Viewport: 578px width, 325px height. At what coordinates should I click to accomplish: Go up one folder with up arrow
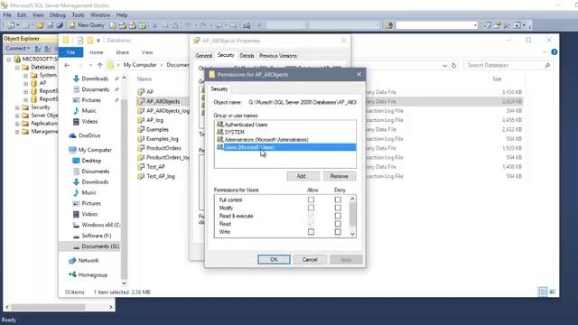click(100, 65)
